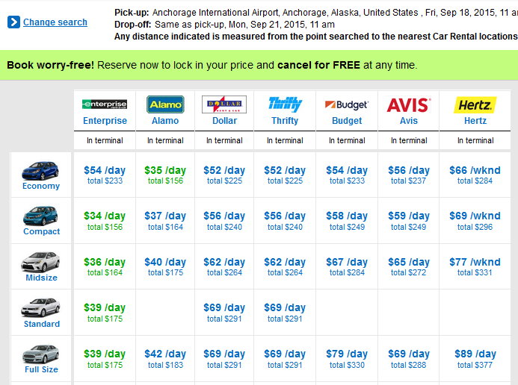Click the Avis company name link

tap(409, 121)
